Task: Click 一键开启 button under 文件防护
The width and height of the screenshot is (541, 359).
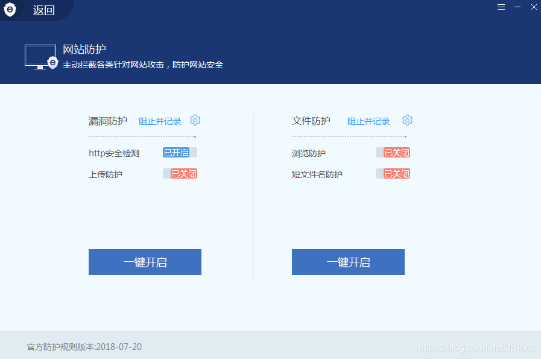Action: [x=348, y=262]
